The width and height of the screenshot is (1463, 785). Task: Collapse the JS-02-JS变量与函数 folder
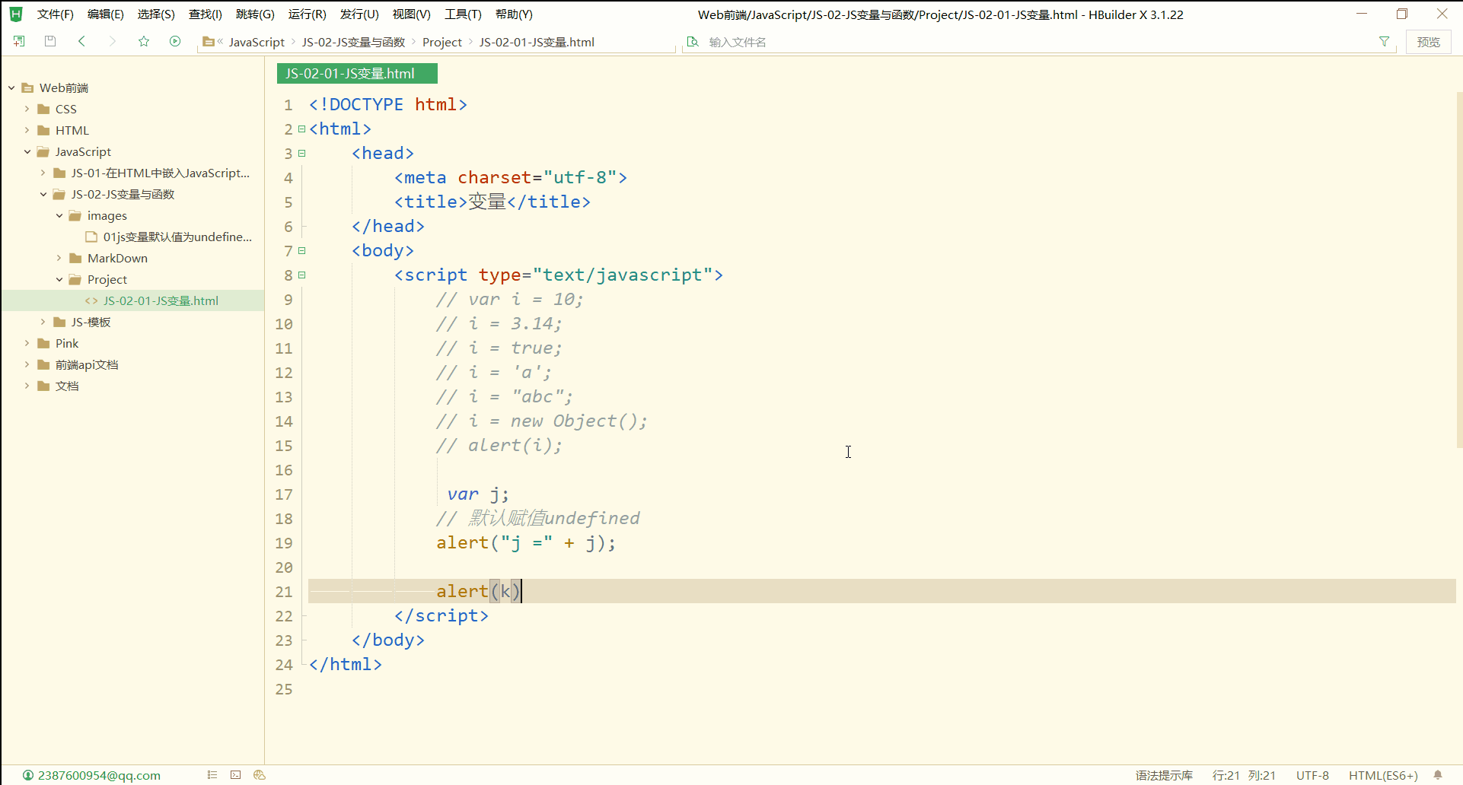pos(43,194)
